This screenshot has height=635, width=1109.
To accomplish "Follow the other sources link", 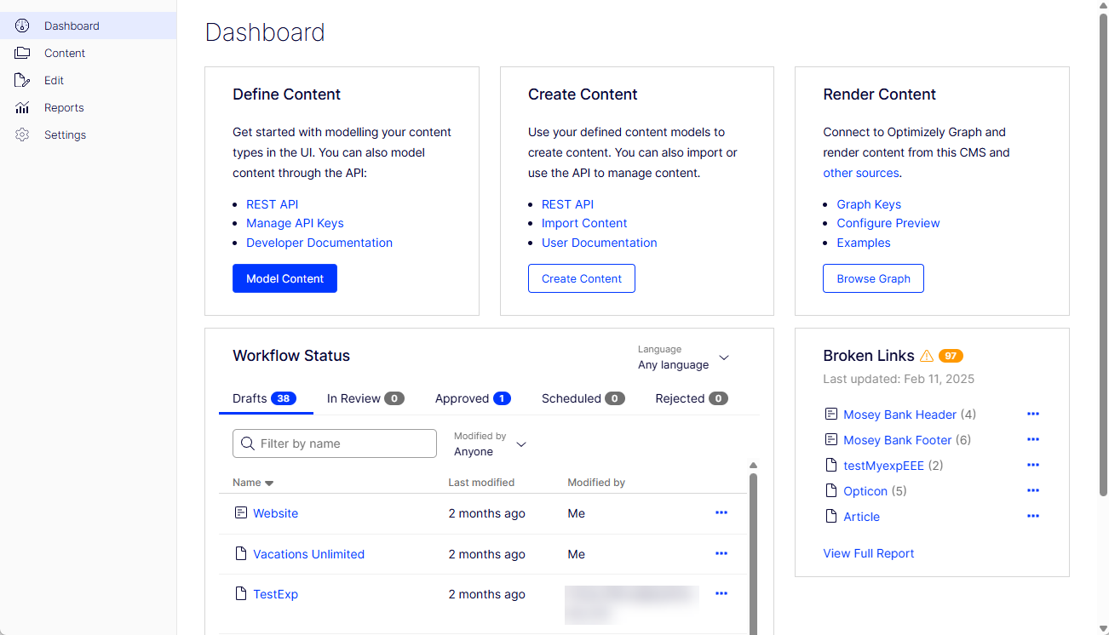I will click(861, 173).
